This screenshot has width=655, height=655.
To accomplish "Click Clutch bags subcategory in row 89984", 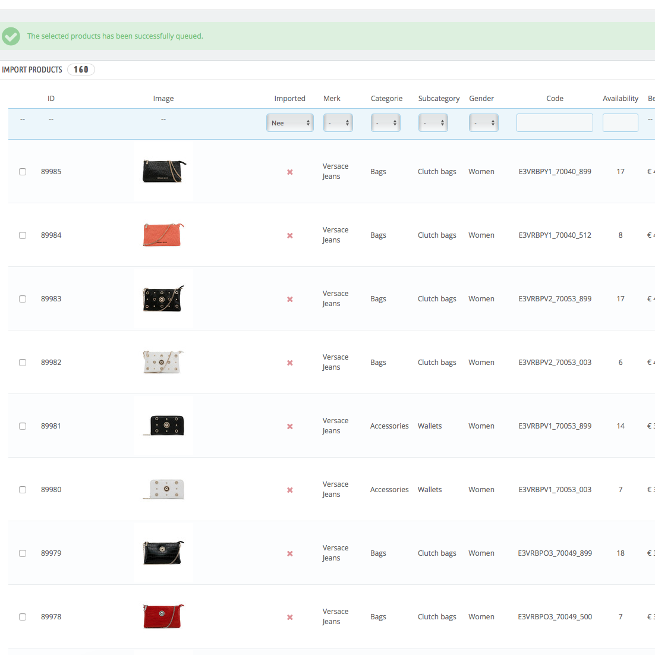I will tap(437, 235).
